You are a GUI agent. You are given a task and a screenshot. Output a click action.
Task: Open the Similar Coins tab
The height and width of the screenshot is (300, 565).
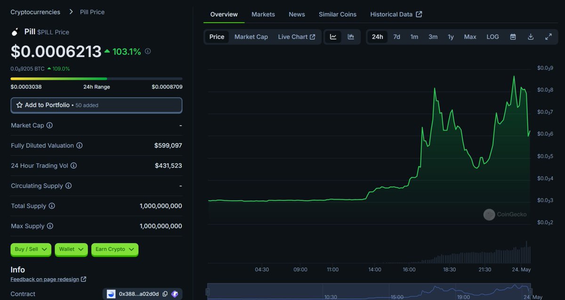338,14
